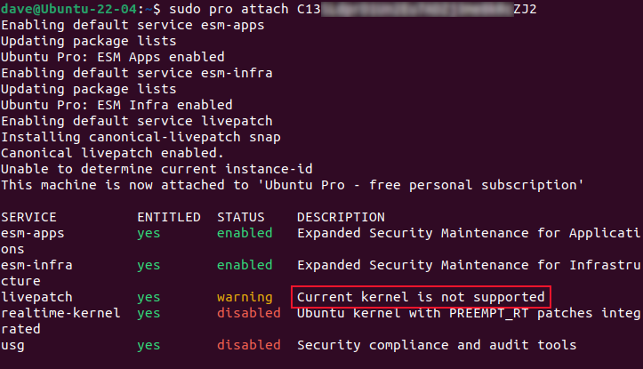Click the dave@Ubuntu-22-04 shell prompt
Image resolution: width=643 pixels, height=369 pixels.
pyautogui.click(x=74, y=9)
